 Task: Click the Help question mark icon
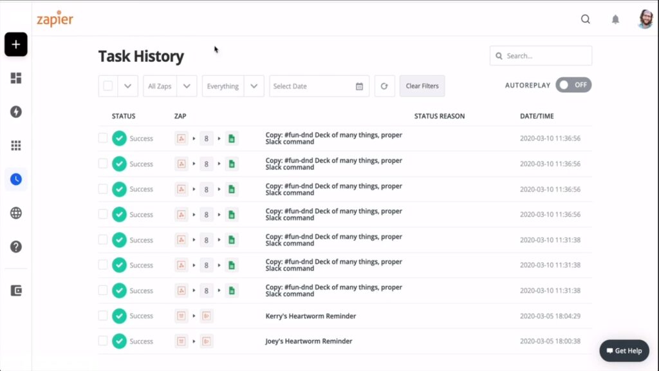[x=15, y=247]
